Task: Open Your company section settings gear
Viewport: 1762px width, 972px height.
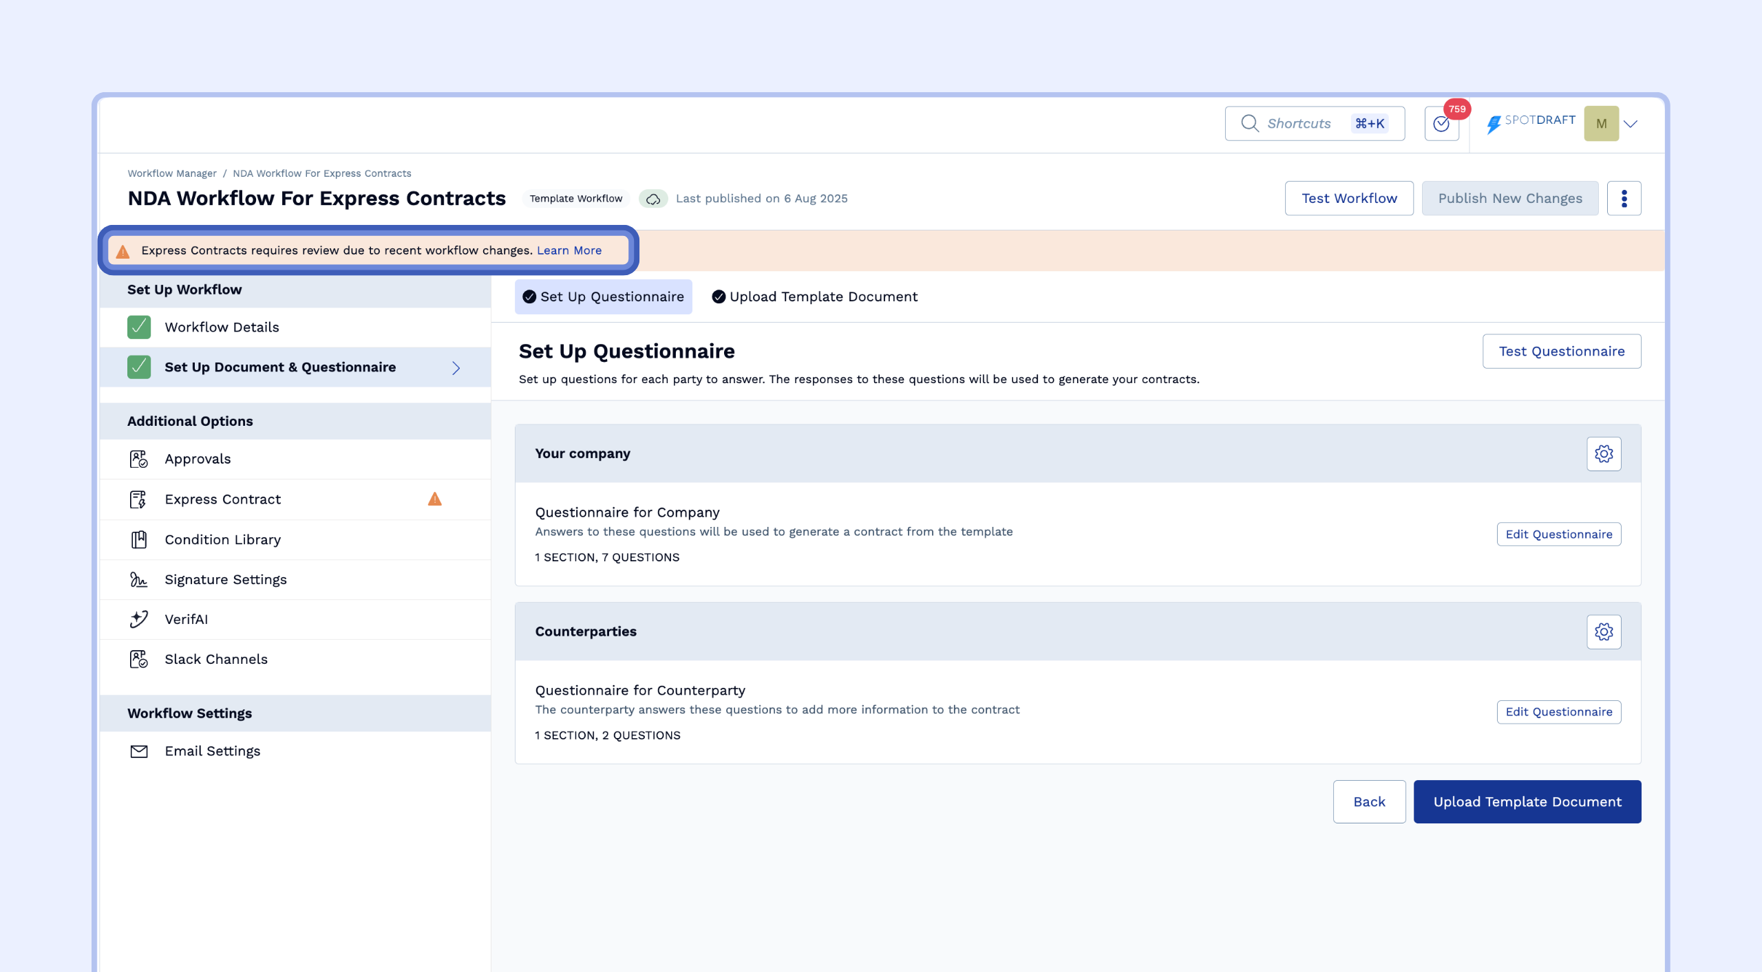Action: tap(1604, 454)
